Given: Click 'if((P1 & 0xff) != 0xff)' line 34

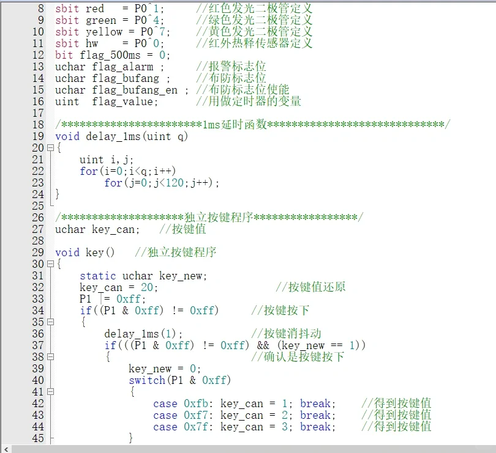Looking at the screenshot, I should click(x=149, y=311).
